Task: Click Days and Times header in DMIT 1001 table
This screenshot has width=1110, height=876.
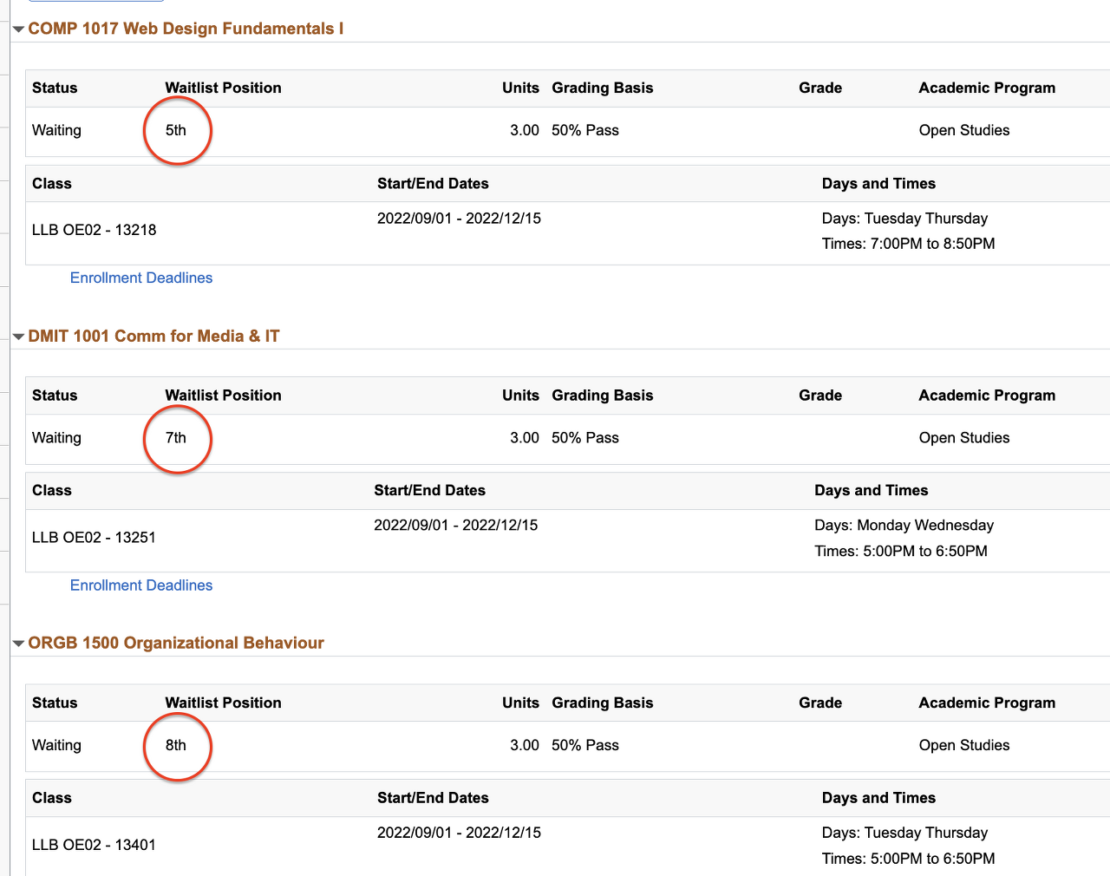Action: pyautogui.click(x=872, y=491)
